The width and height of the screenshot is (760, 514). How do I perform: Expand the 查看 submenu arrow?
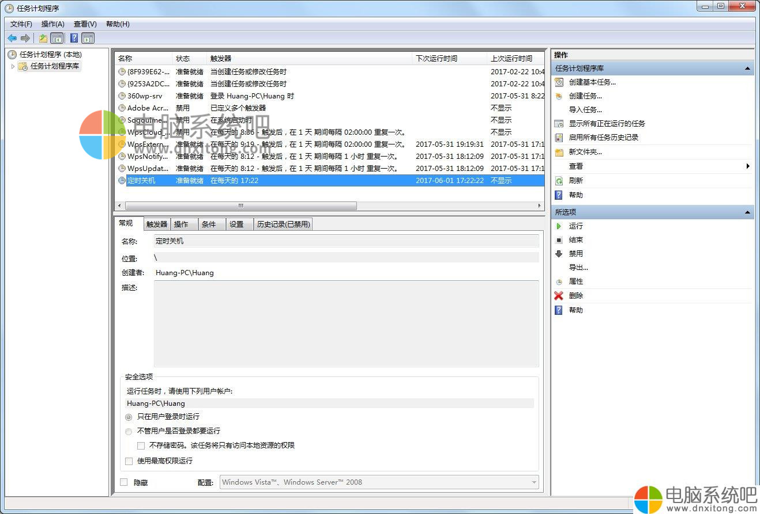[748, 166]
